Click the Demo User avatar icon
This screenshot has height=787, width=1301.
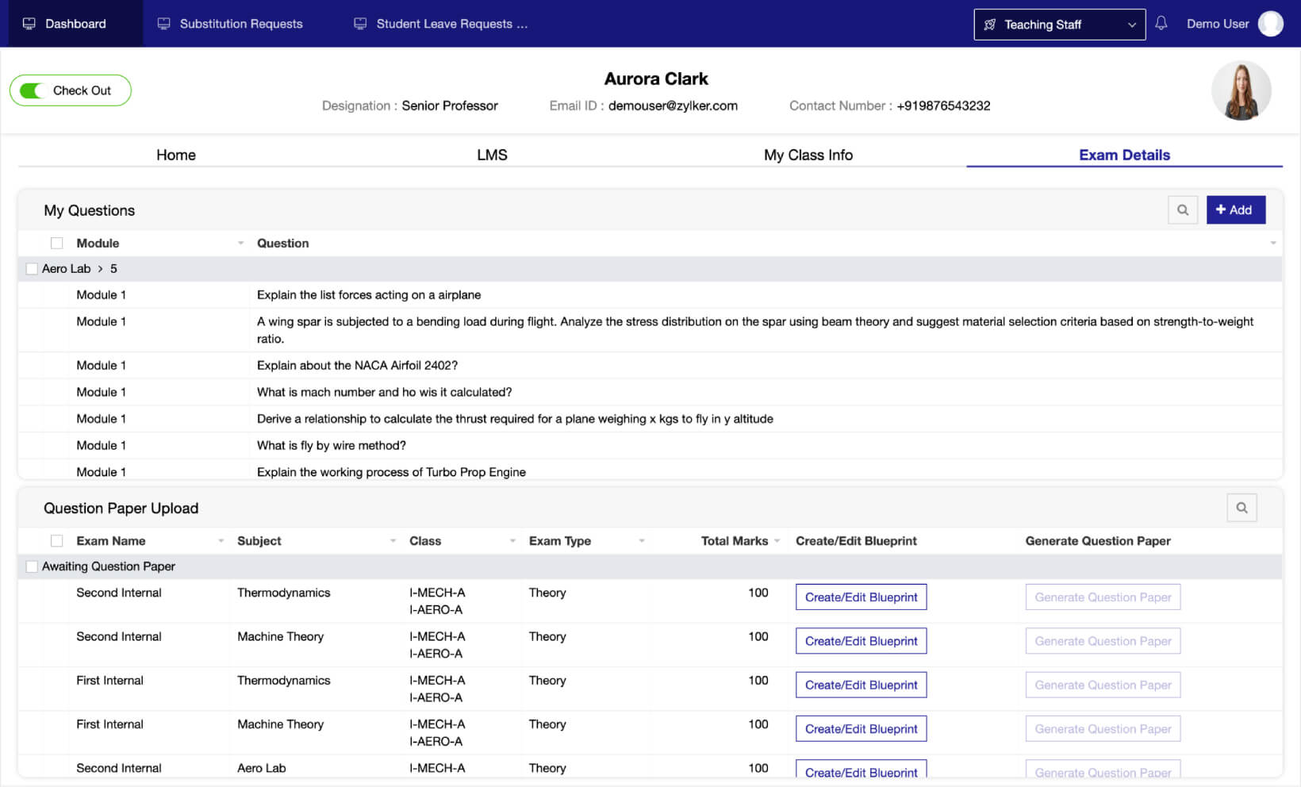click(x=1270, y=24)
